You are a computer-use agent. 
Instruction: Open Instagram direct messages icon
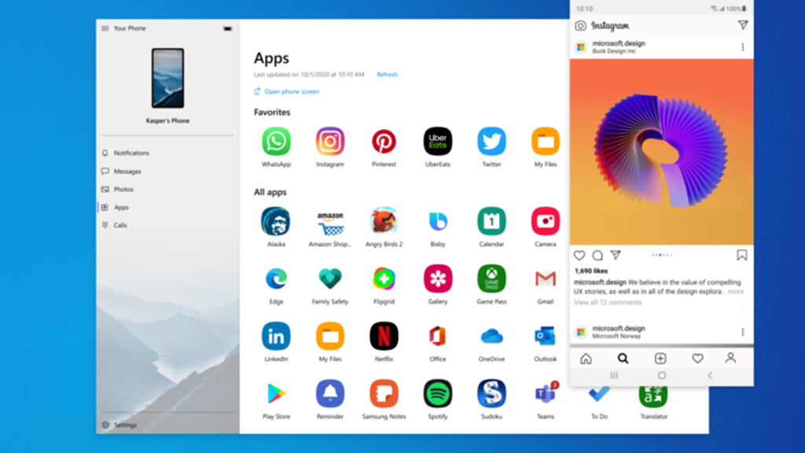click(742, 25)
